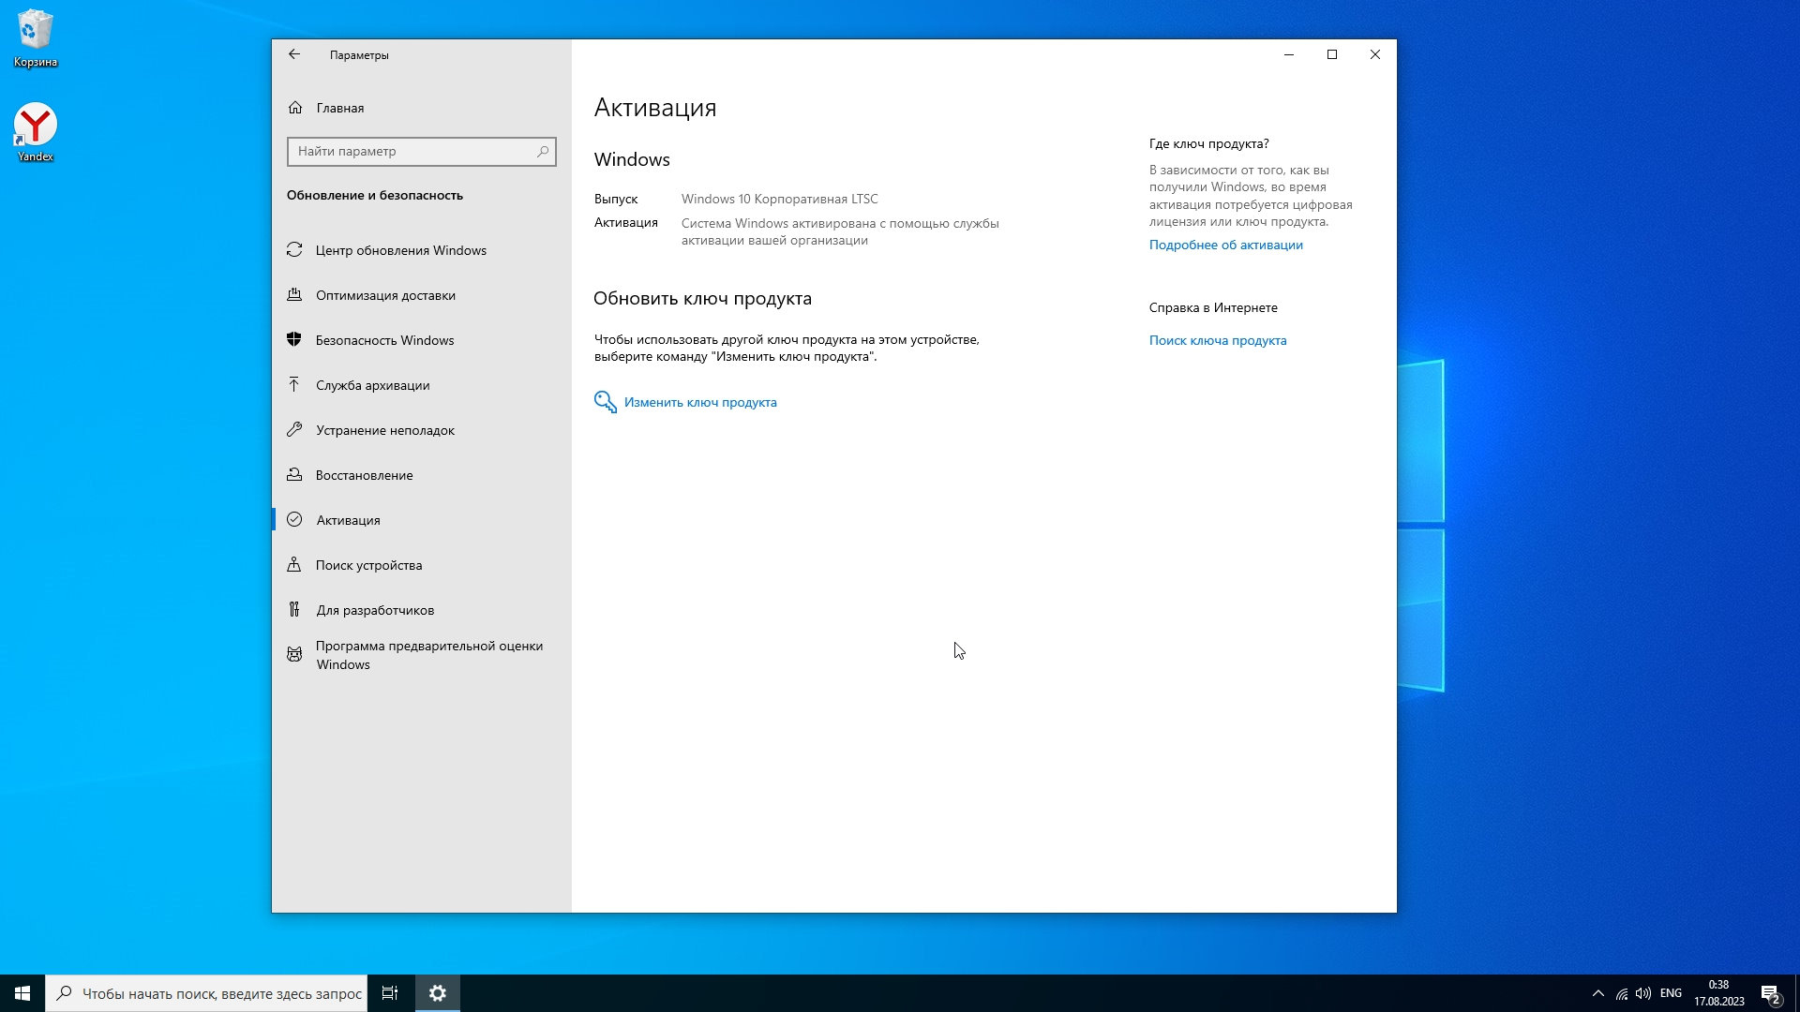Expand hidden system tray icons chevron
1800x1012 pixels.
(x=1597, y=993)
